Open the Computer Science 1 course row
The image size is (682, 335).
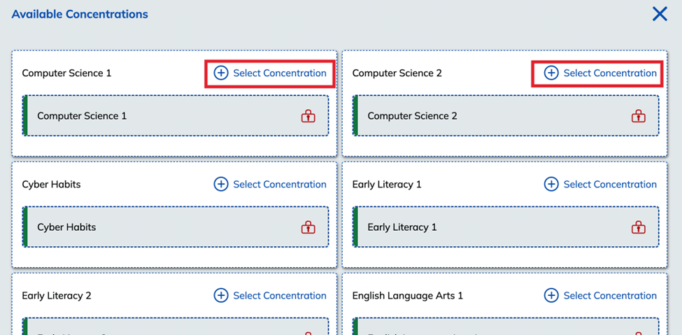click(x=176, y=115)
